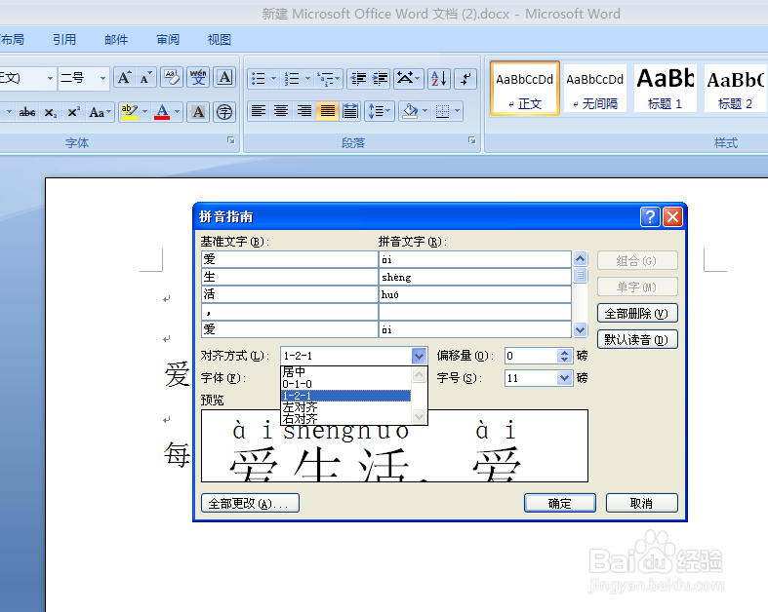This screenshot has height=612, width=768.
Task: Open the 审阅 ribbon tab
Action: 168,40
